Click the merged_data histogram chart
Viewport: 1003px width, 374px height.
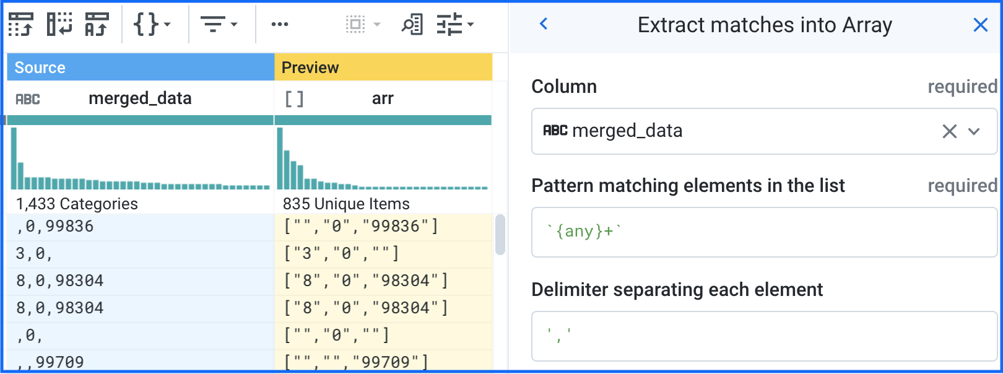[x=140, y=159]
